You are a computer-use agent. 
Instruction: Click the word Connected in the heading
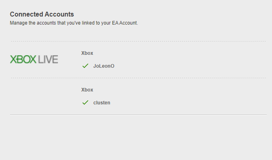tap(25, 14)
